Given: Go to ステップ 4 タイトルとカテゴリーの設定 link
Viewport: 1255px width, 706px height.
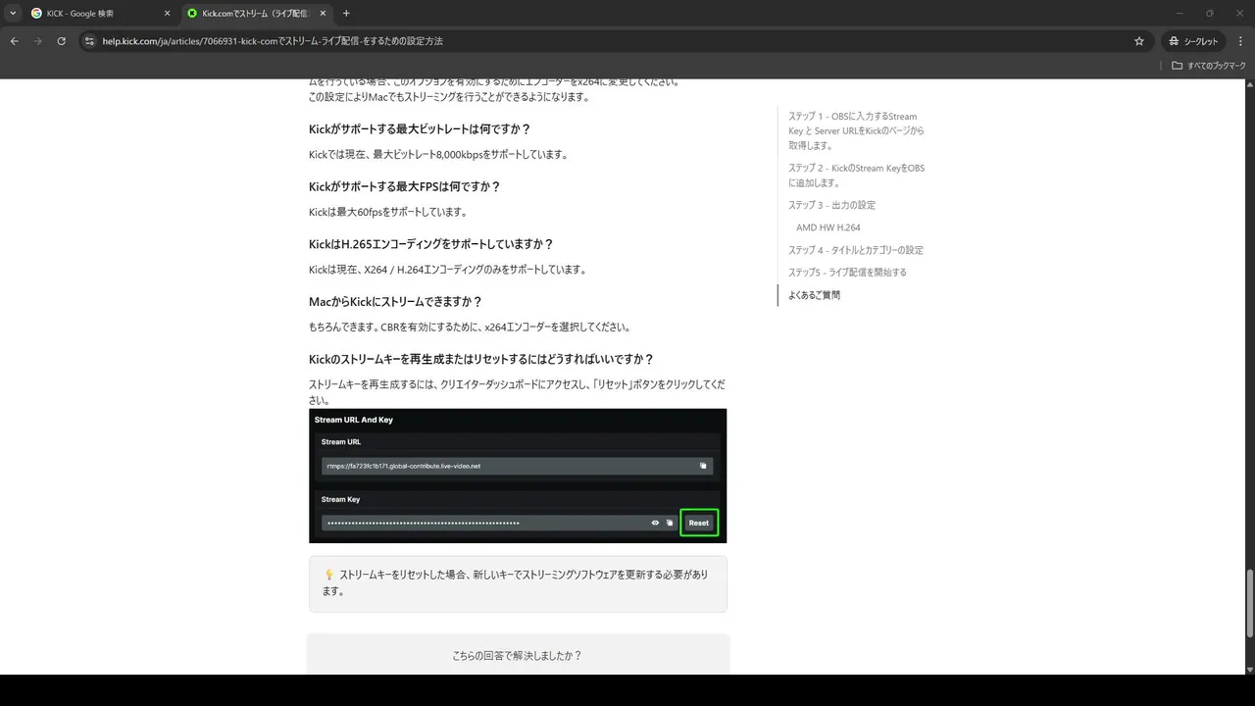Looking at the screenshot, I should pyautogui.click(x=855, y=250).
